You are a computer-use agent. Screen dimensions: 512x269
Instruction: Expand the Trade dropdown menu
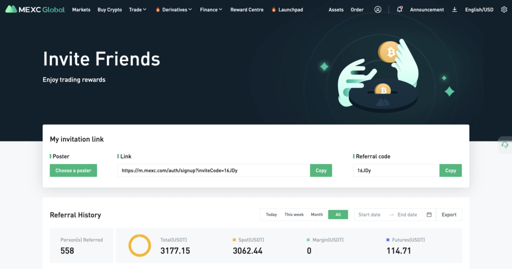[x=137, y=9]
